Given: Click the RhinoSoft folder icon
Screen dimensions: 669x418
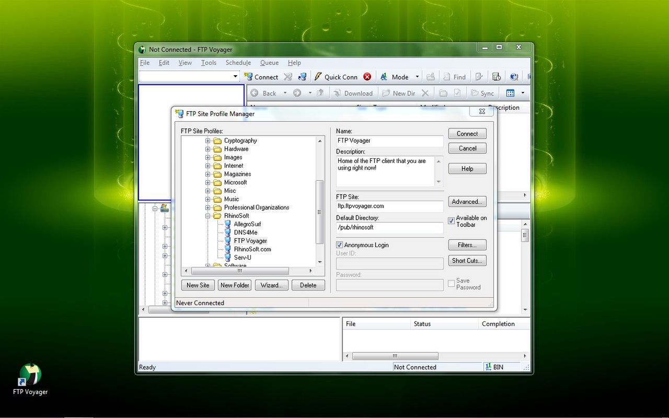Looking at the screenshot, I should [x=217, y=216].
